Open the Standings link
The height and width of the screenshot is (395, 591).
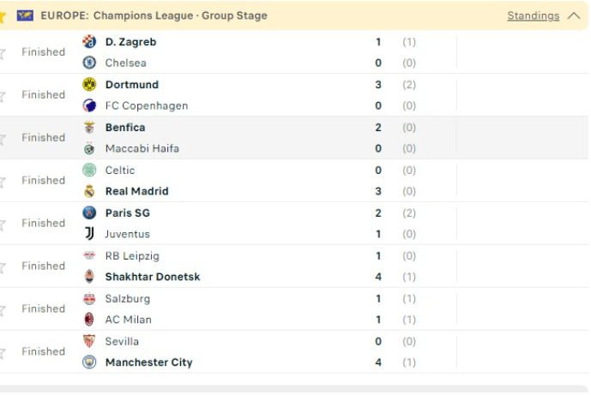[x=533, y=15]
